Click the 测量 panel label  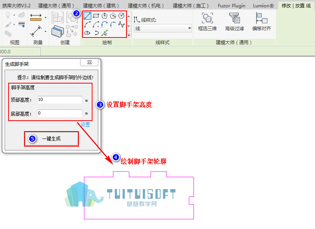point(38,43)
